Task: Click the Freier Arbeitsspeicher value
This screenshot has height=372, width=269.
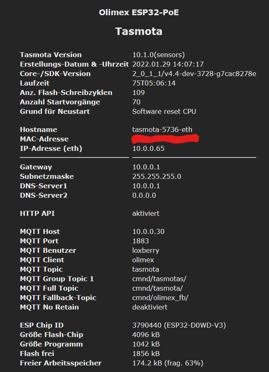Action: coord(168,363)
